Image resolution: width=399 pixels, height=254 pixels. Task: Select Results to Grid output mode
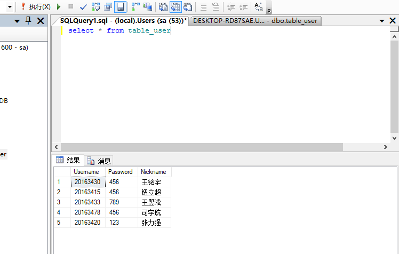tap(175, 7)
